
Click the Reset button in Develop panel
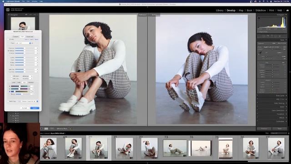point(280,128)
